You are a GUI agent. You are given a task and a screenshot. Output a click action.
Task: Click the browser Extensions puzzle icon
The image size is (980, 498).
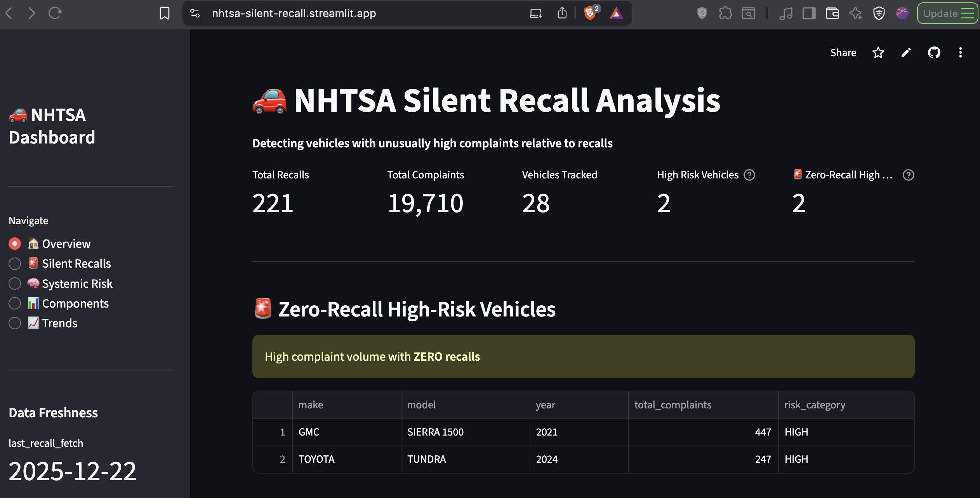(x=725, y=13)
